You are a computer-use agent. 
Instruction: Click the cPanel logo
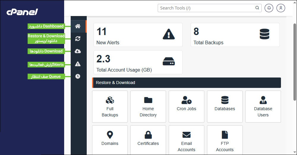pyautogui.click(x=22, y=12)
